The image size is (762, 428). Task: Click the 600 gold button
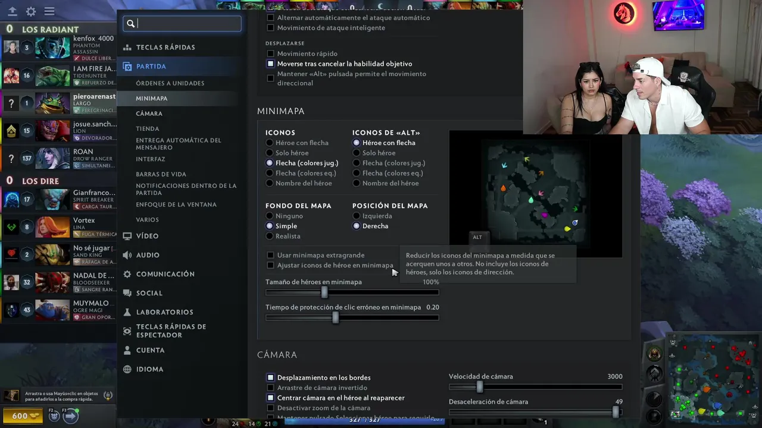tap(23, 416)
